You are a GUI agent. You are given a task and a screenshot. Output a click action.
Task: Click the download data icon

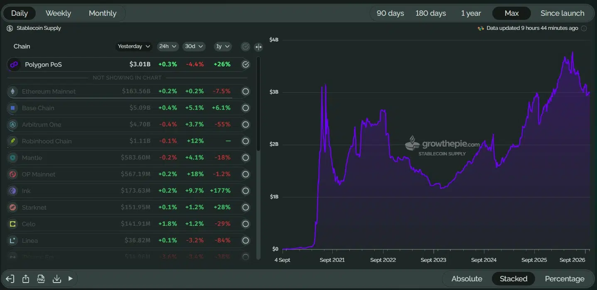57,279
